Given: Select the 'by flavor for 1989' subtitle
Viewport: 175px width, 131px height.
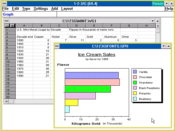Looking at the screenshot, I should 97,59.
